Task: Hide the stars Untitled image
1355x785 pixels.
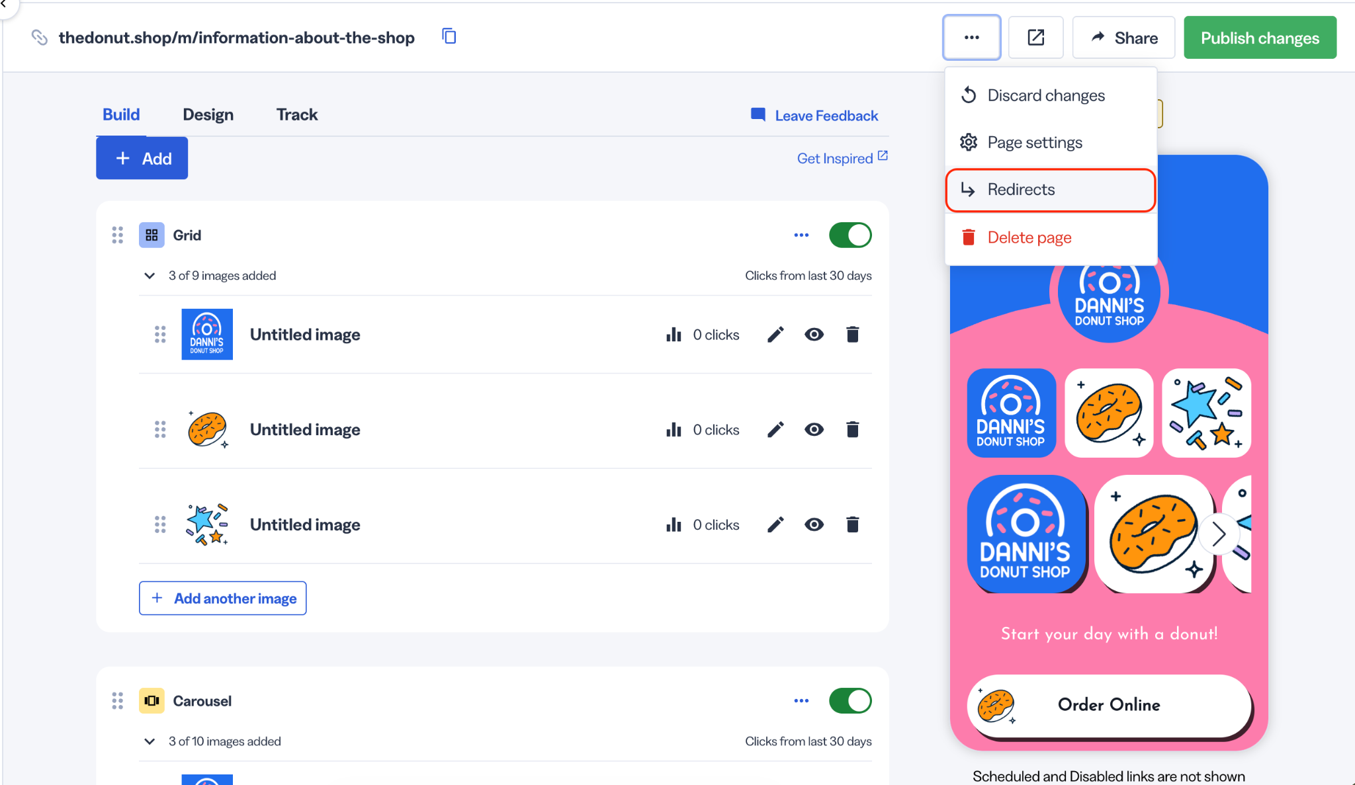Action: point(814,525)
